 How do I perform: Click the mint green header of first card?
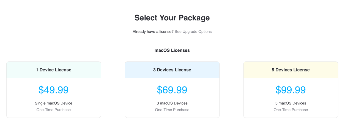pyautogui.click(x=54, y=70)
